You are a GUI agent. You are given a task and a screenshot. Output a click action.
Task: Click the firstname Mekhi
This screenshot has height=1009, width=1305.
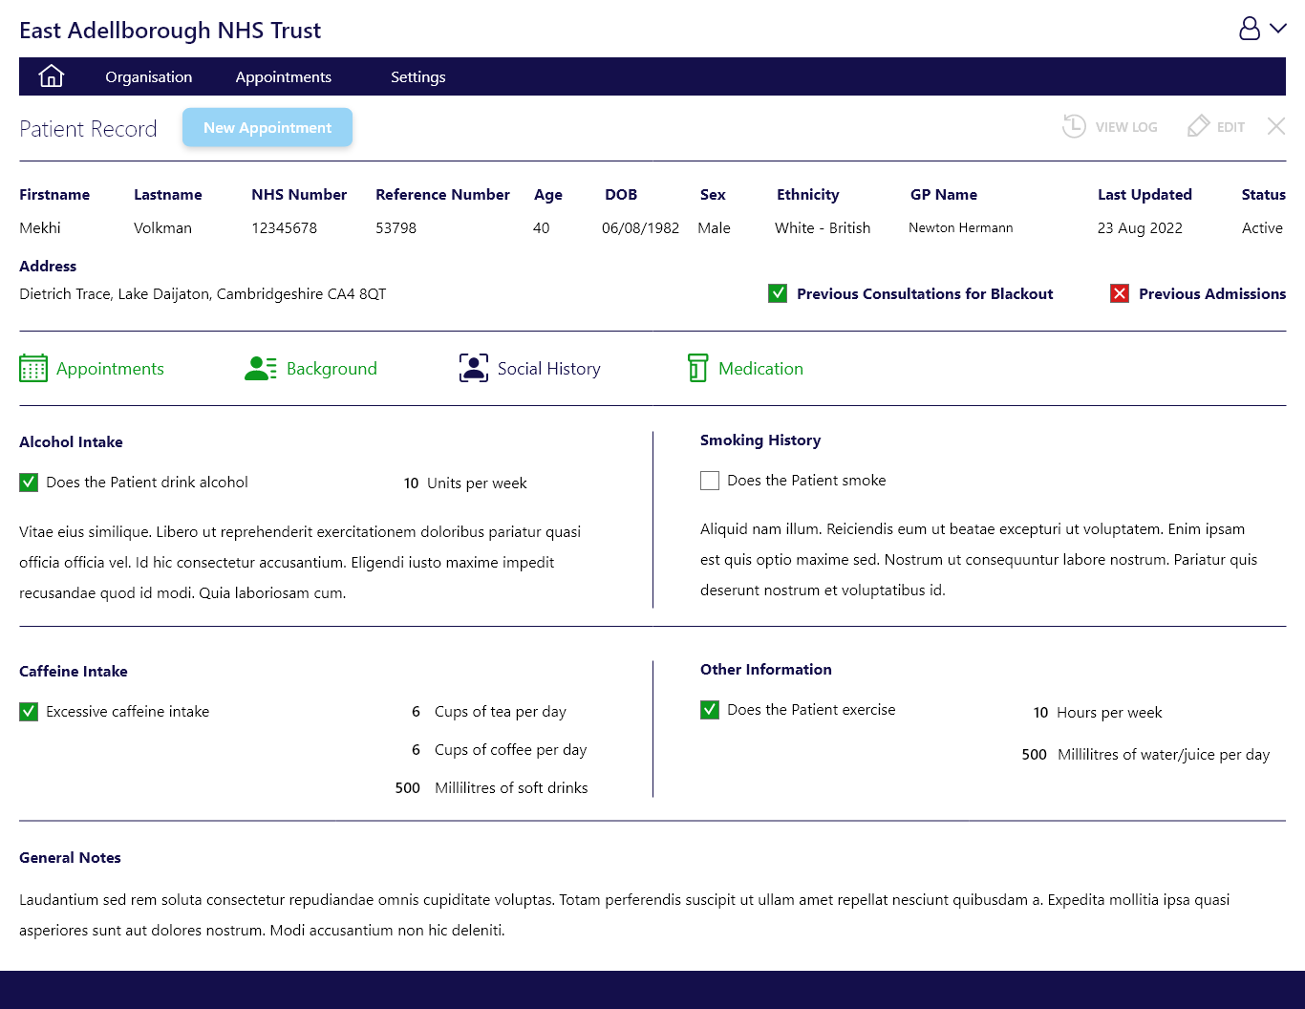40,228
